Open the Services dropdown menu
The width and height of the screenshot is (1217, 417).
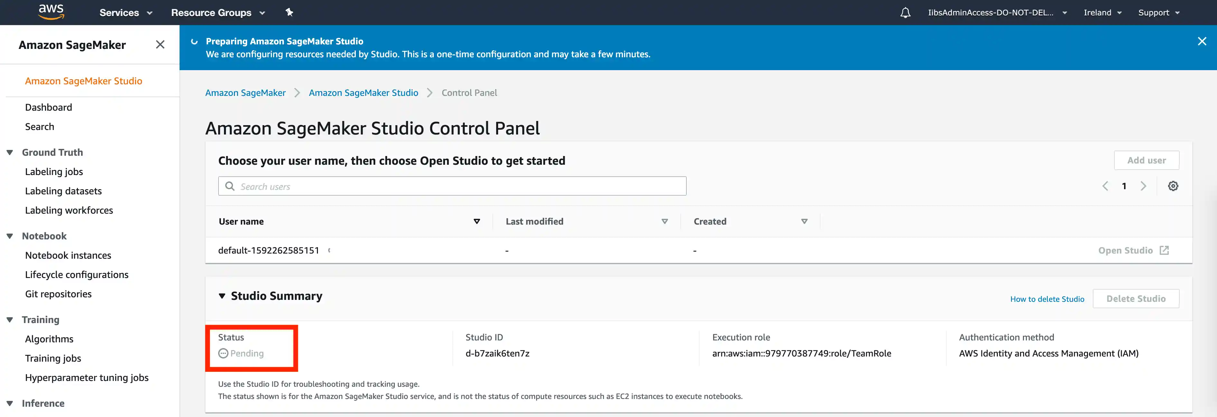pyautogui.click(x=126, y=13)
